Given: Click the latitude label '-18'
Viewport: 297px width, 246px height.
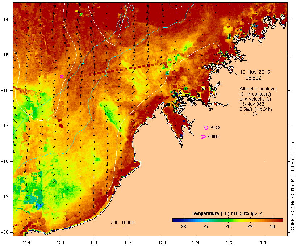Looking at the screenshot, I should pyautogui.click(x=5, y=161).
